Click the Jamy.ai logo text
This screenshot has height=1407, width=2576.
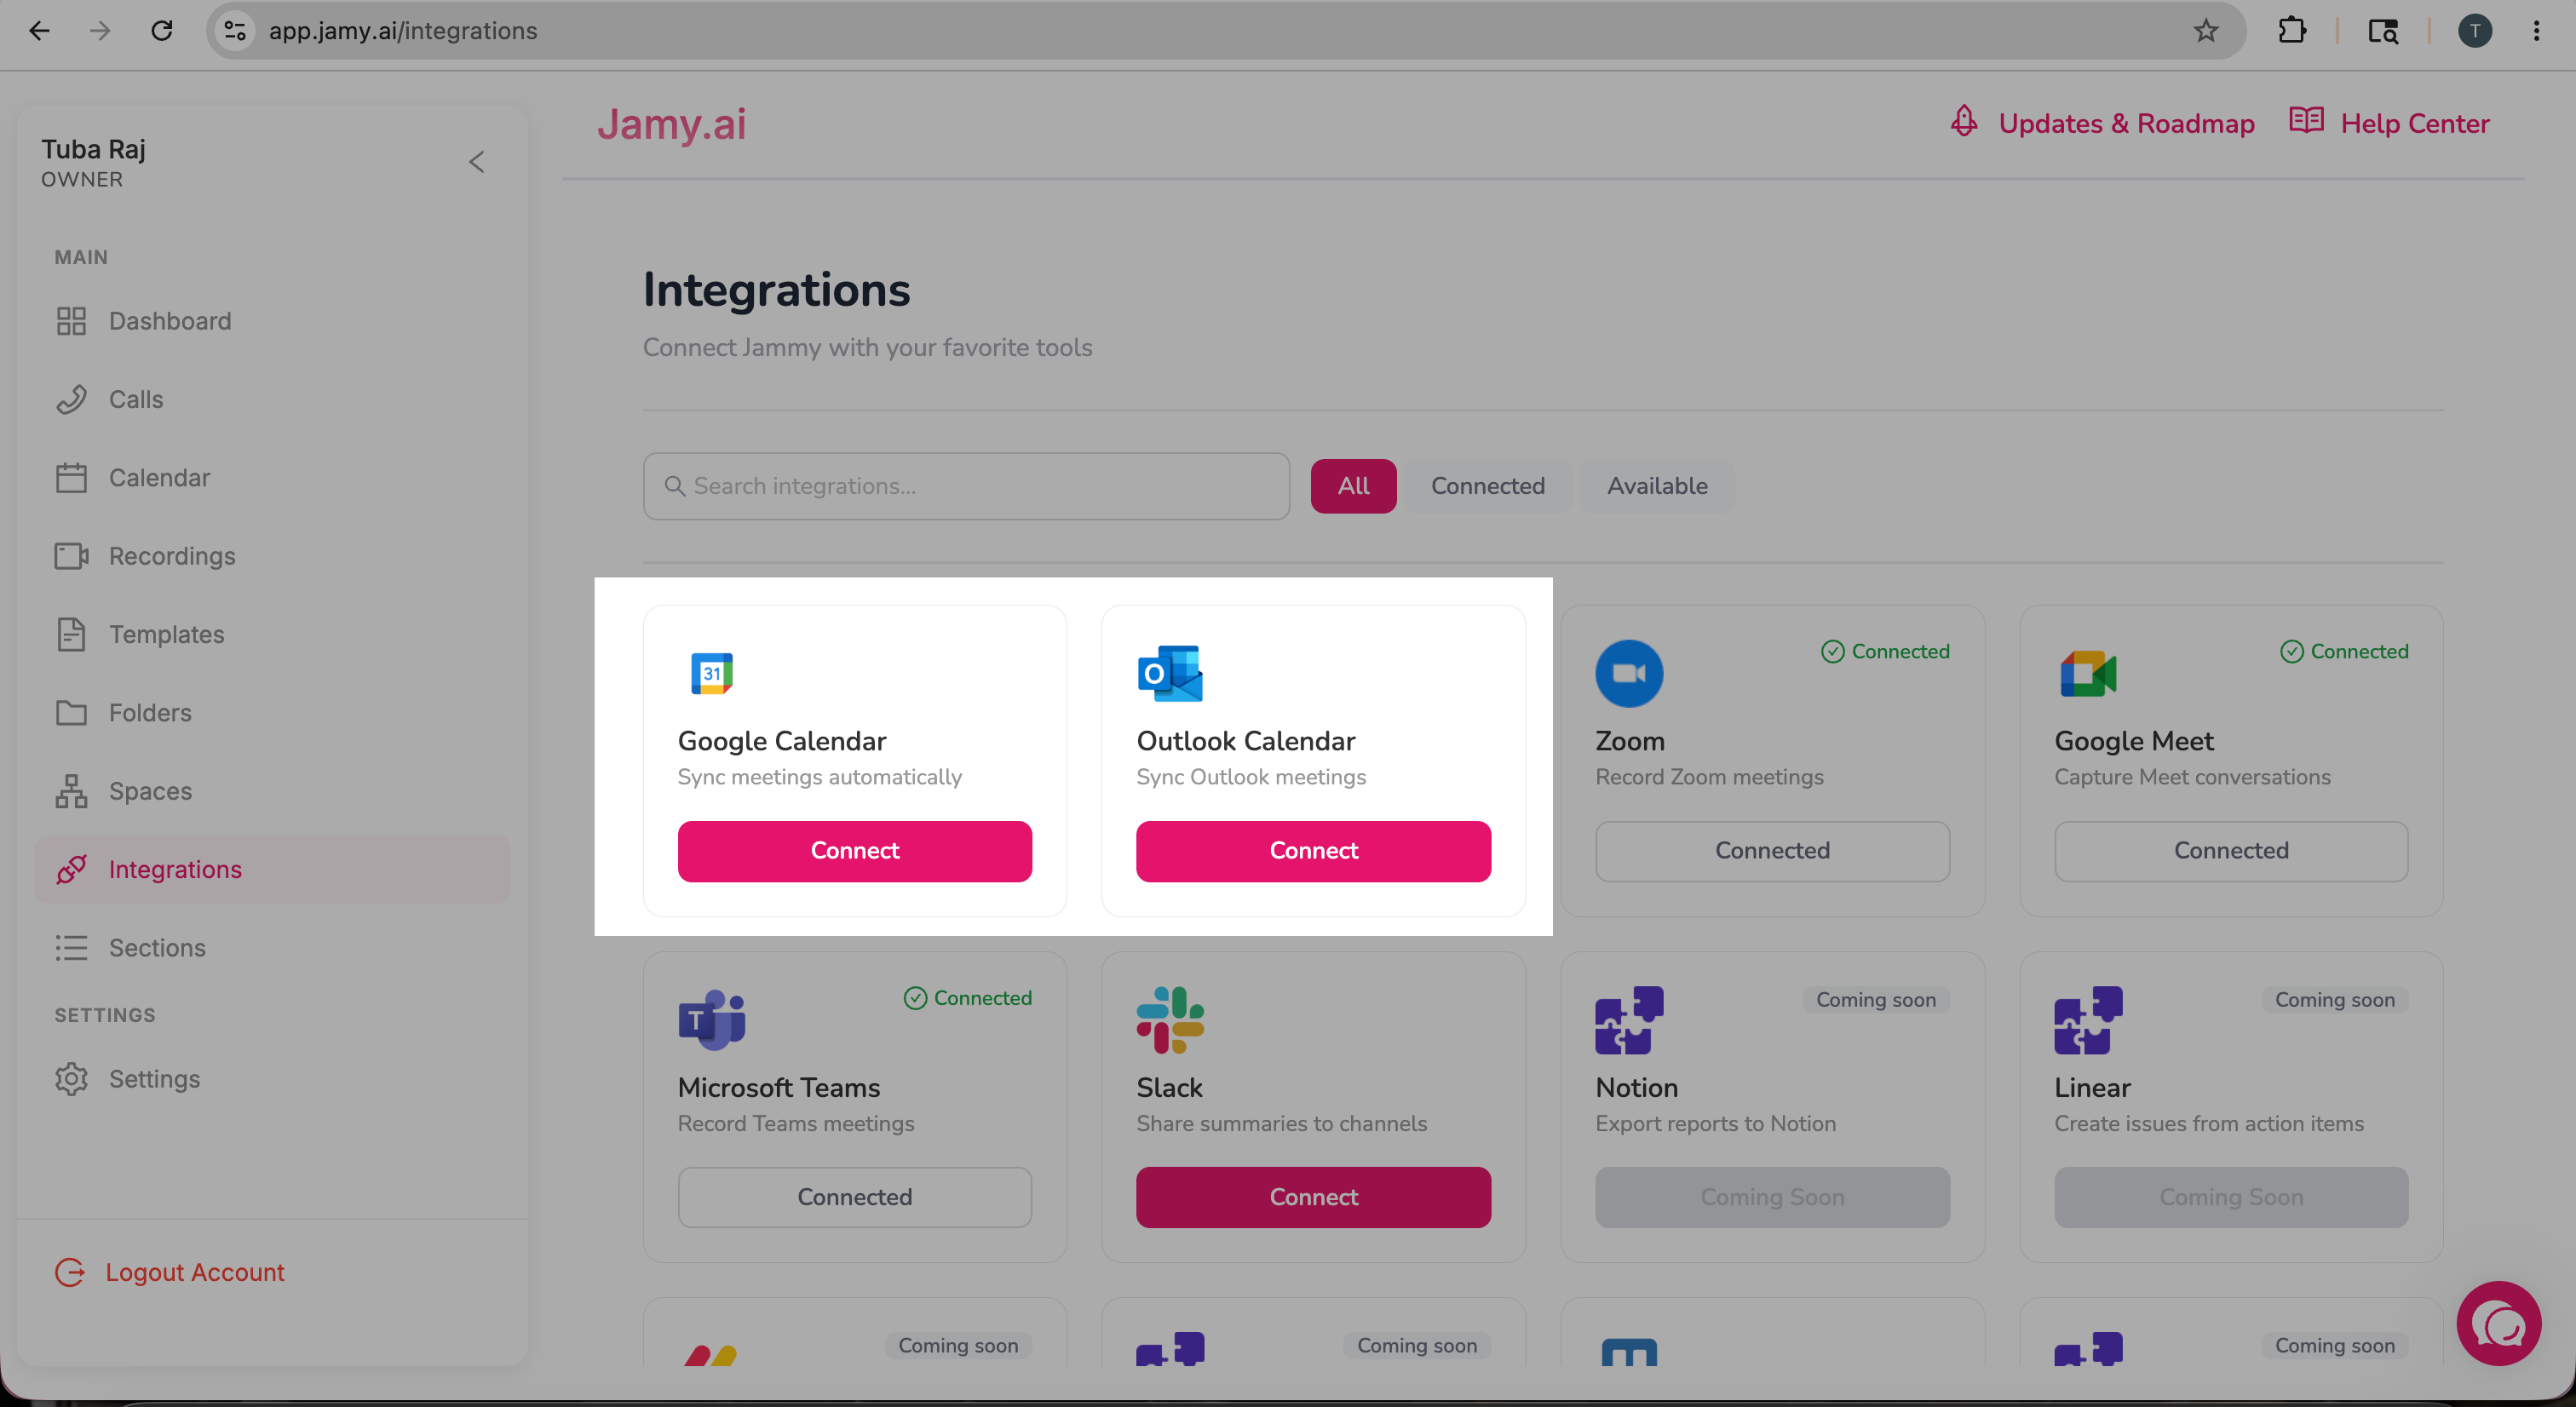coord(671,124)
